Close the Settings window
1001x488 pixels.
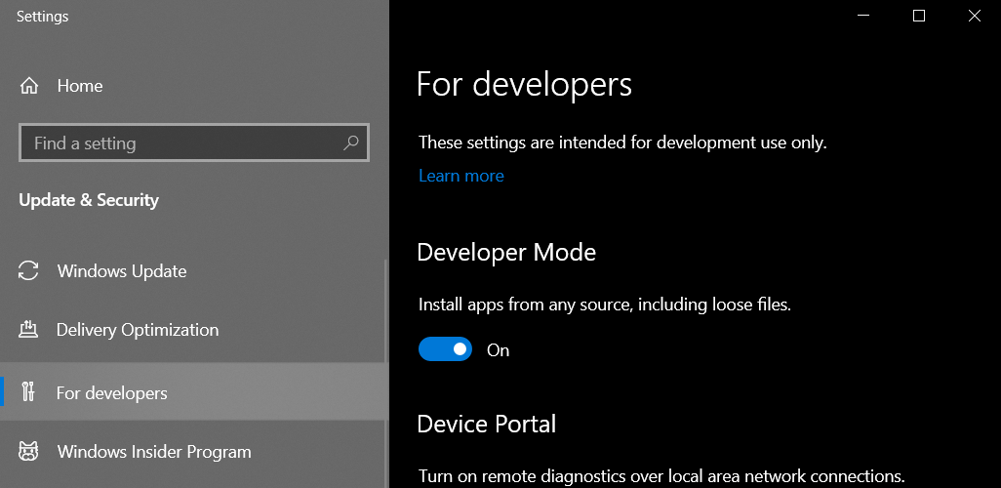(975, 16)
